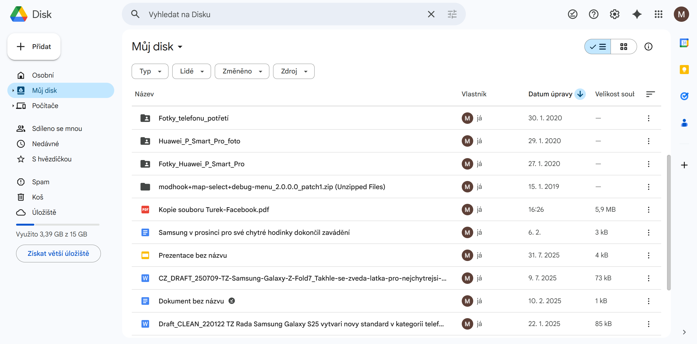The image size is (697, 344).
Task: Open Drive settings gear icon
Action: [615, 14]
